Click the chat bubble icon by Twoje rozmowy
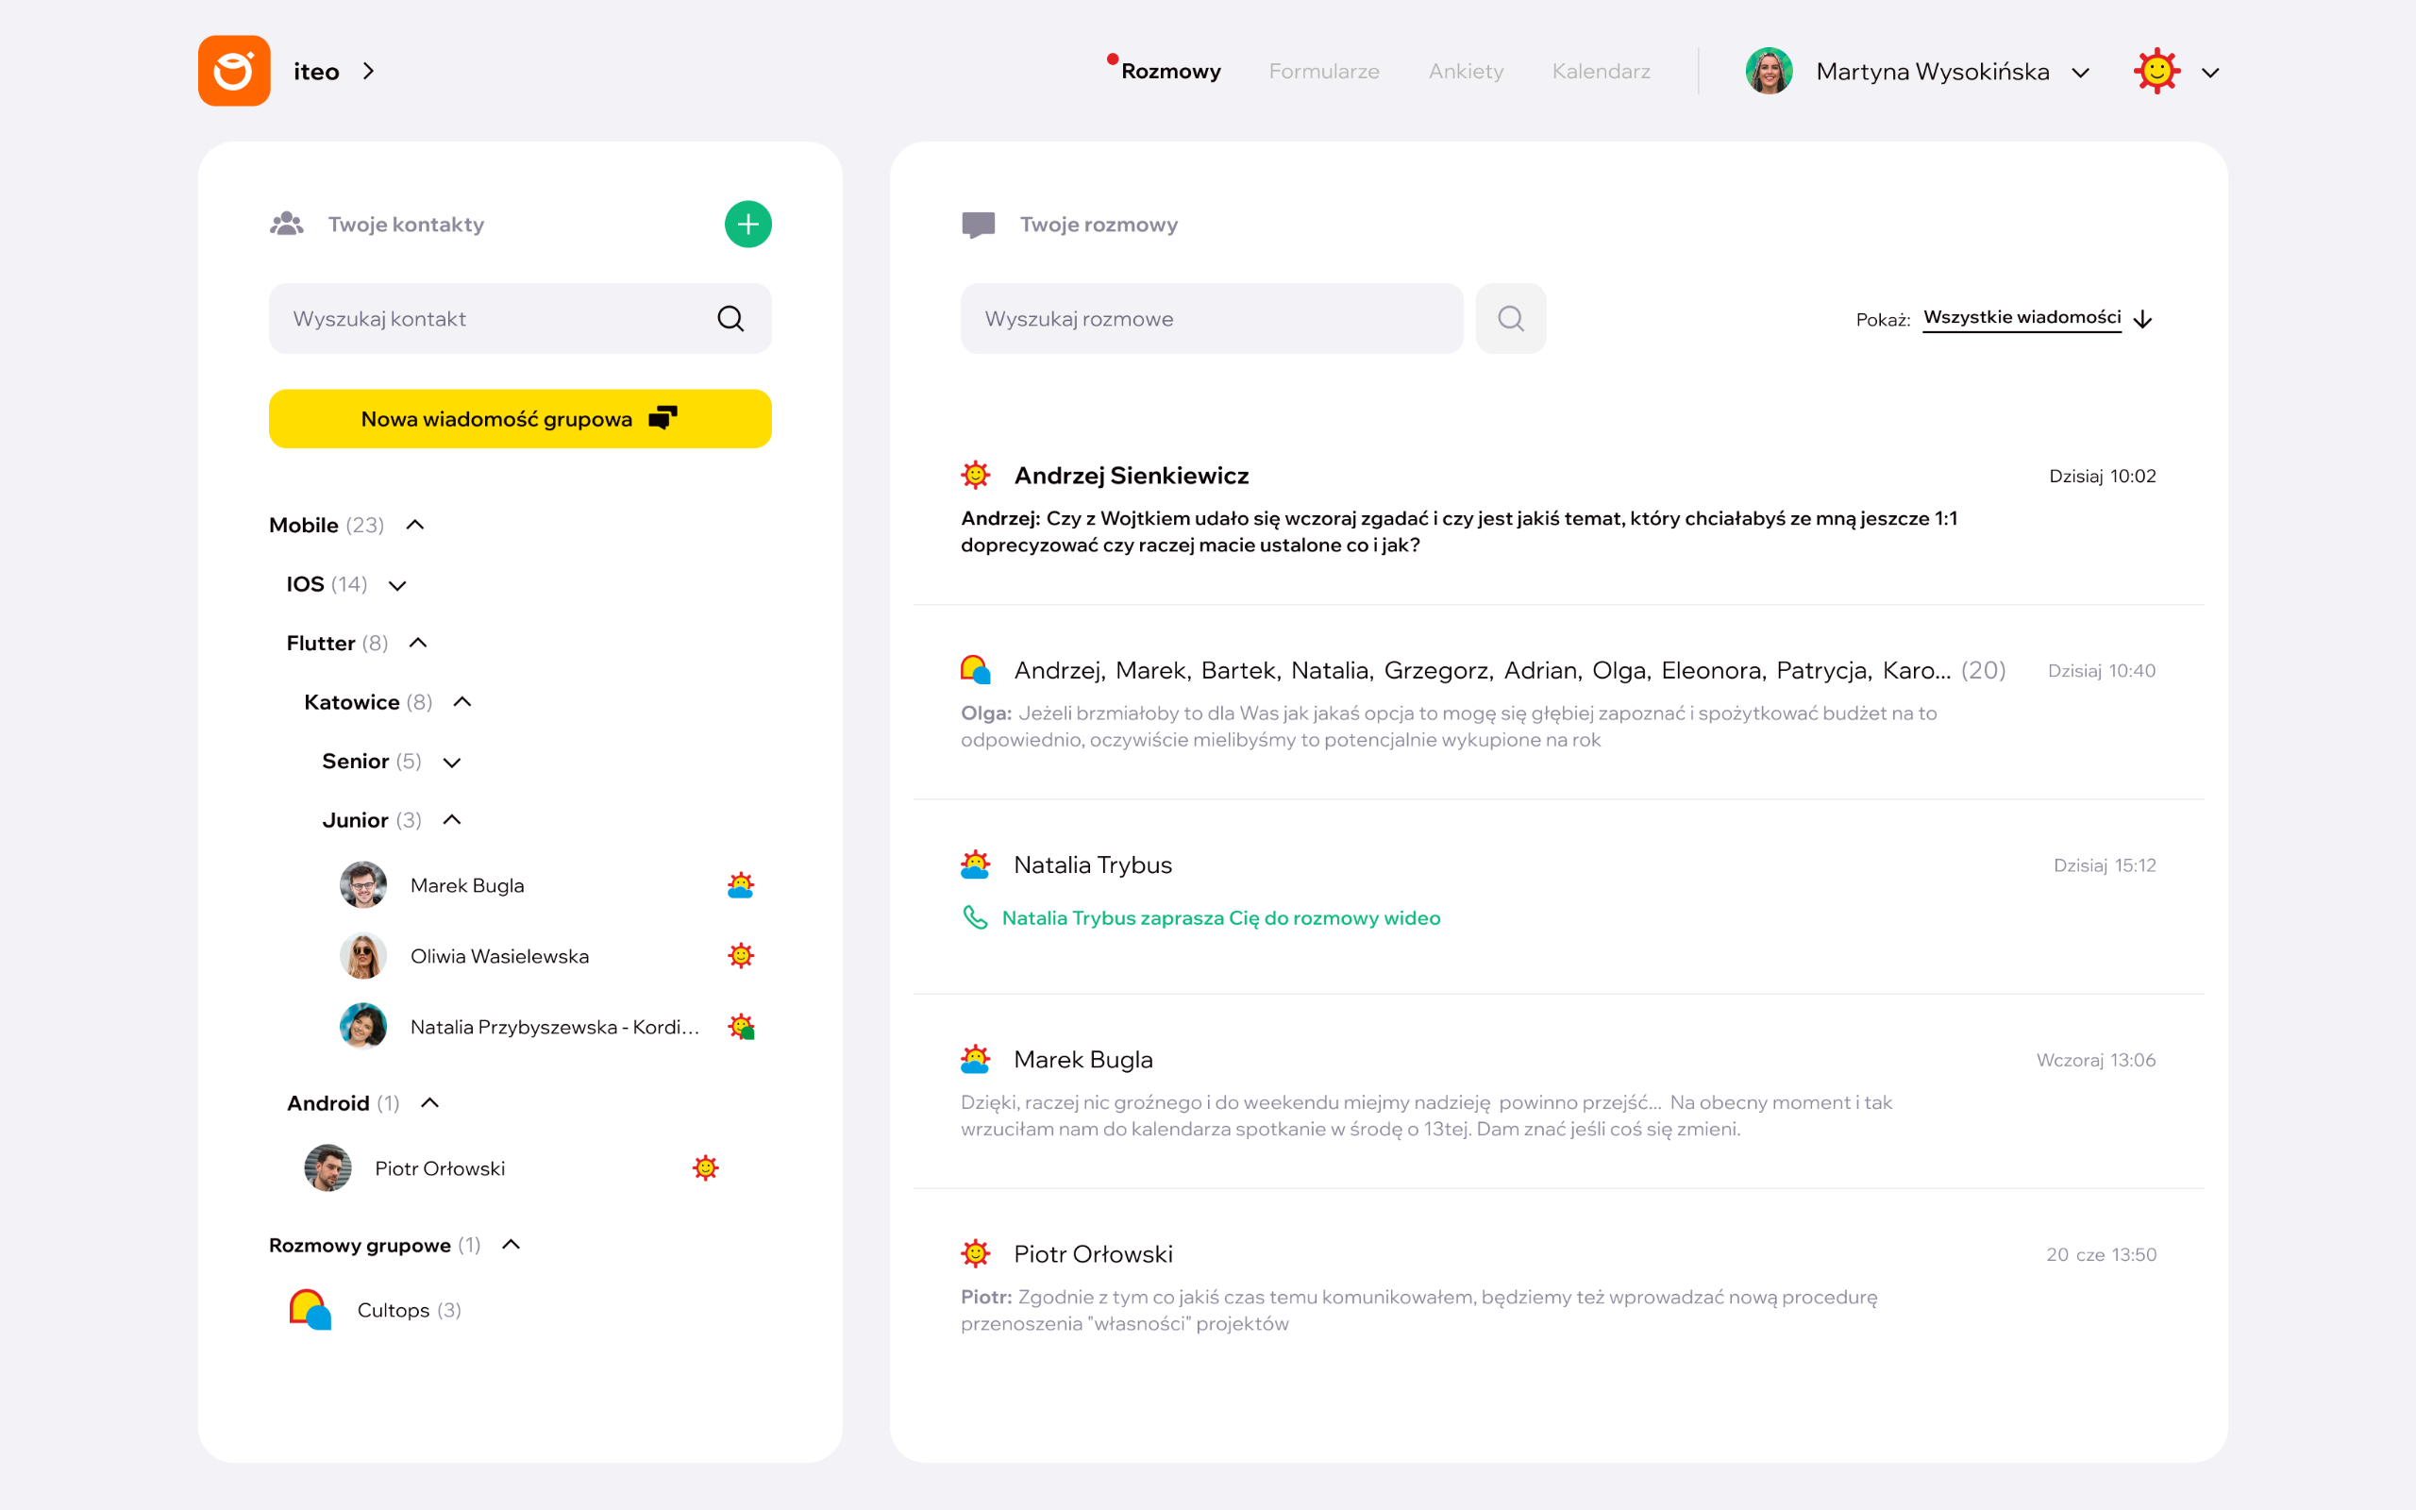 [979, 225]
